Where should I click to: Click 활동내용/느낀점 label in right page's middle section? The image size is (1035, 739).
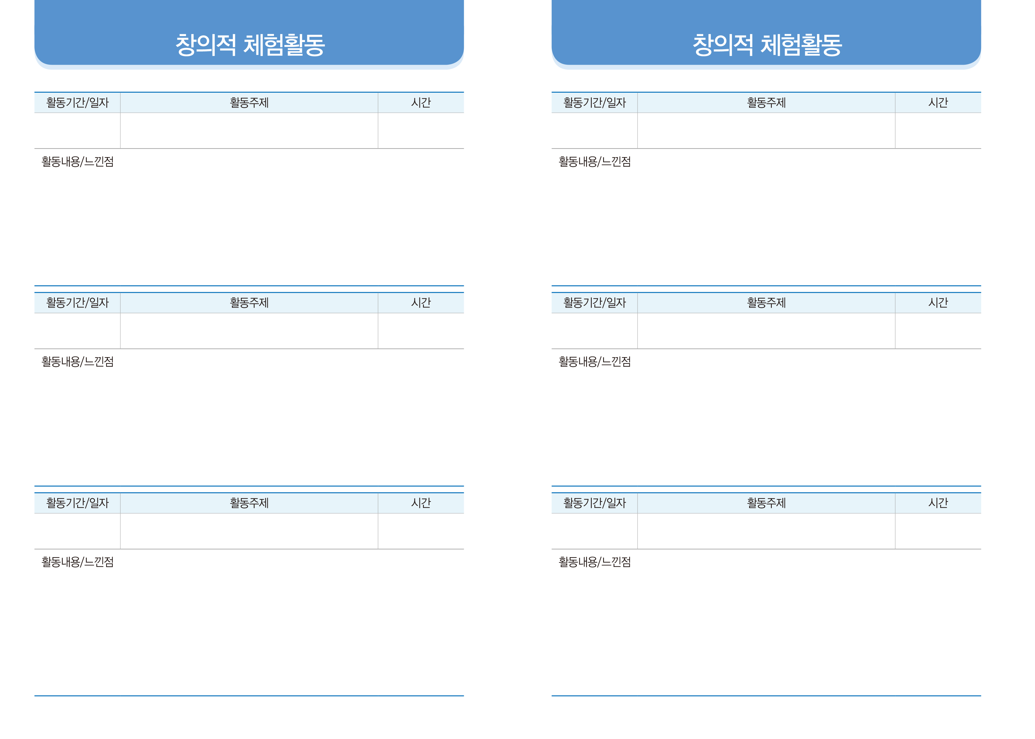[594, 362]
